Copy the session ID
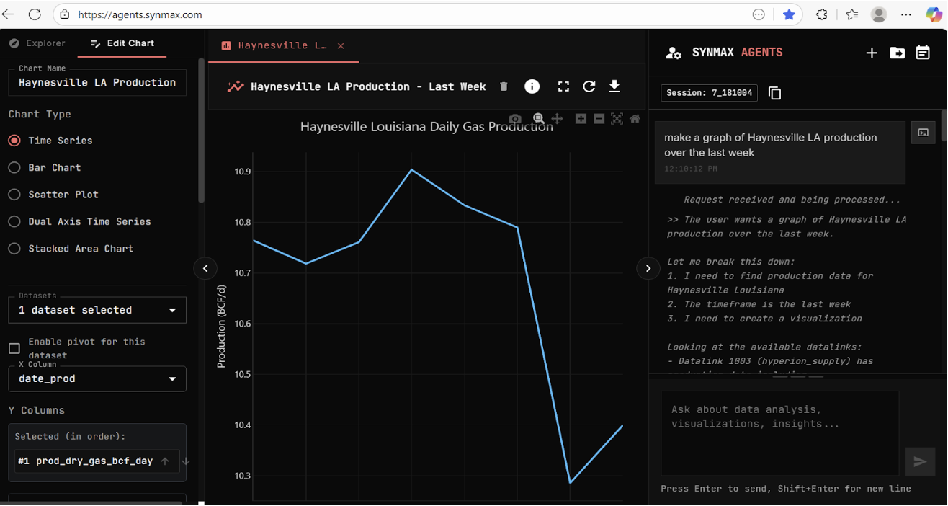 [775, 93]
